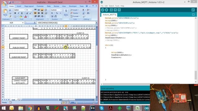Open the Styles gallery dropdown
198x111 pixels.
coord(66,13)
